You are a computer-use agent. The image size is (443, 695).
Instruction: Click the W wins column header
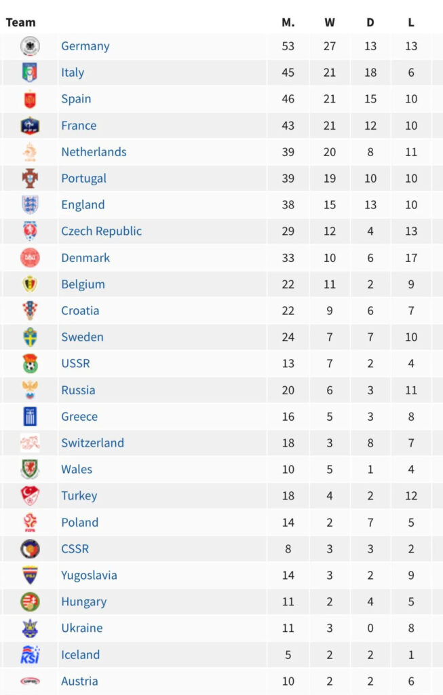(330, 22)
